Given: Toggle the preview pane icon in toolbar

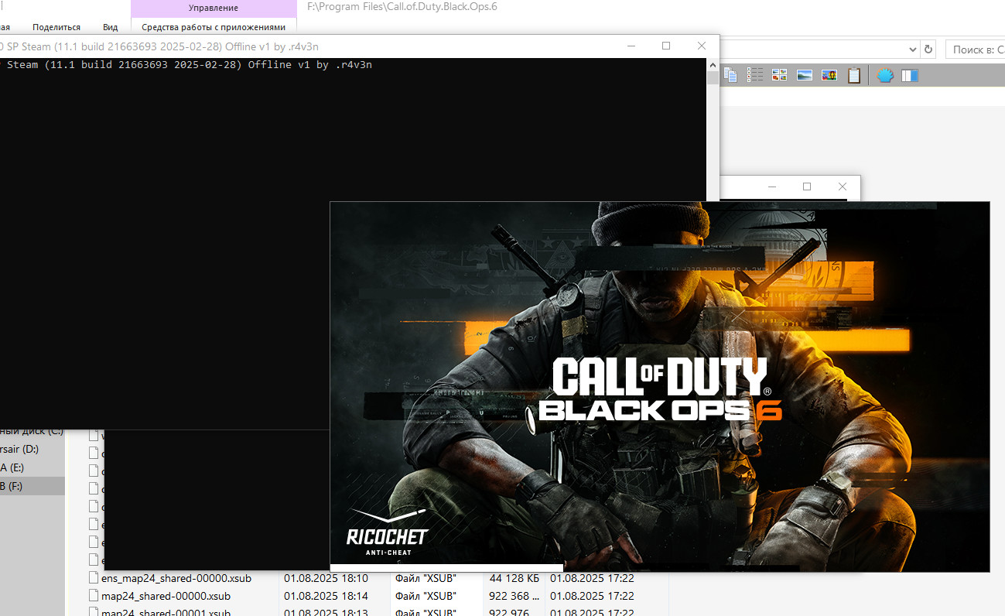Looking at the screenshot, I should click(x=910, y=75).
